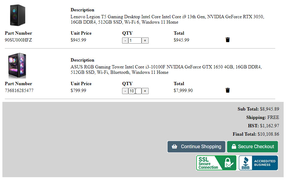Remove the ASUS RGB Gaming Tower item

click(228, 90)
